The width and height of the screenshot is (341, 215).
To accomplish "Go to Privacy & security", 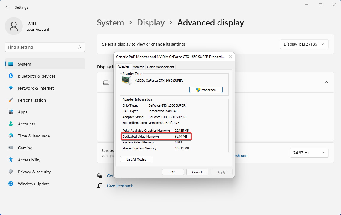I will 35,172.
